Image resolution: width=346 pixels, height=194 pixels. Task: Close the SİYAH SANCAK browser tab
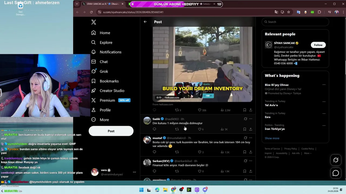[x=123, y=4]
